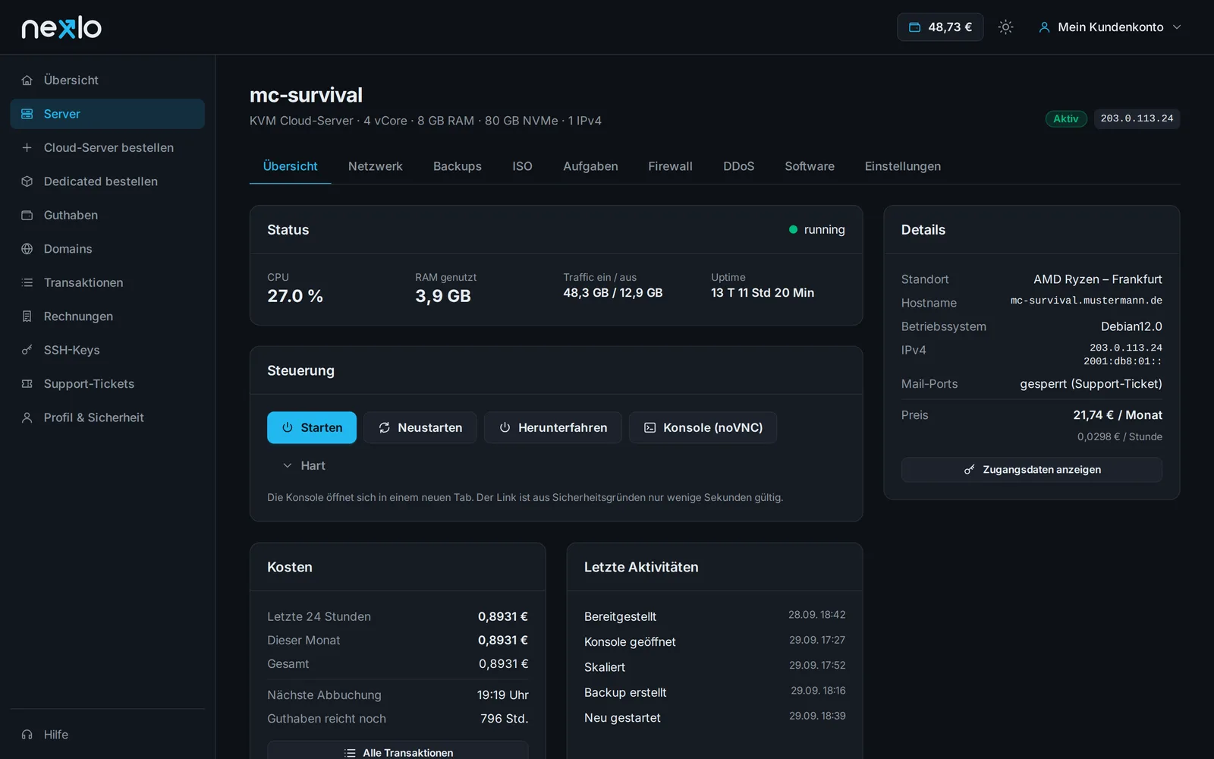
Task: Click the terminal icon on Konsole button
Action: click(x=650, y=428)
